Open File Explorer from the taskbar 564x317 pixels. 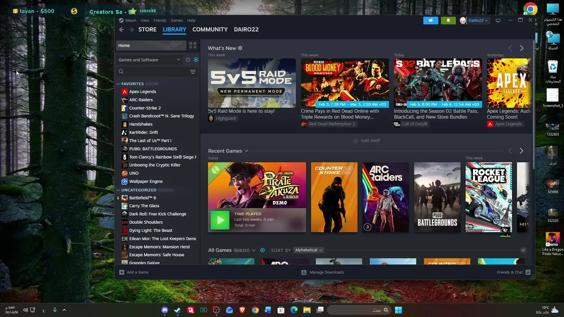pos(307,310)
